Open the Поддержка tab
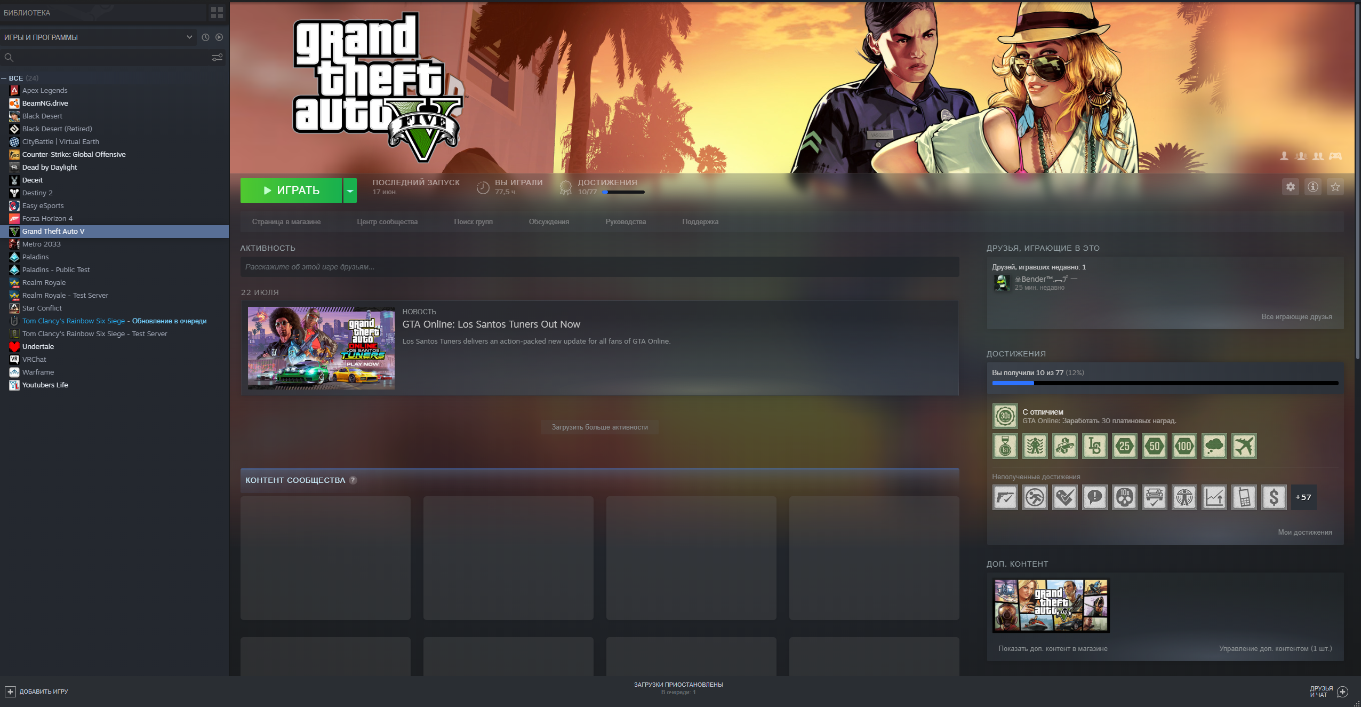The width and height of the screenshot is (1361, 707). (700, 221)
